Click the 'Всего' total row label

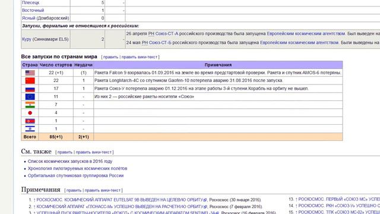30,137
